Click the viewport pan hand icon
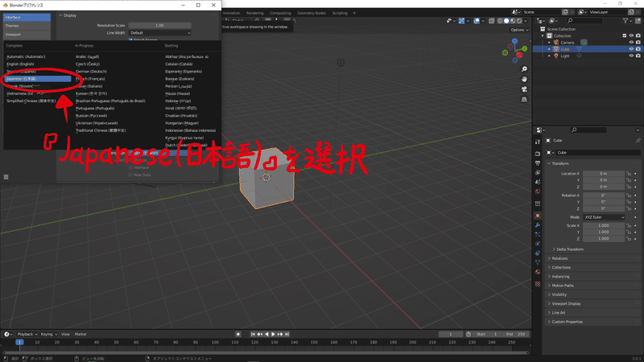 (x=524, y=79)
